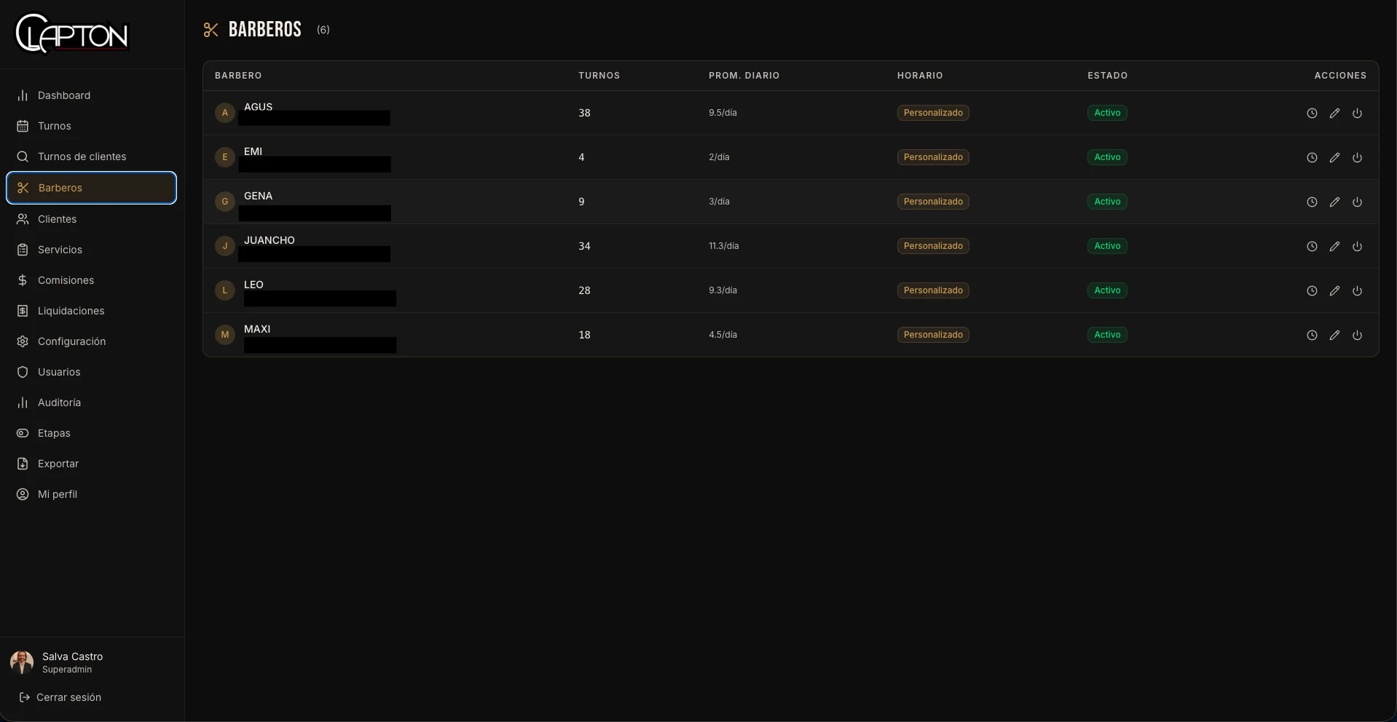Open the Dashboard sidebar item

(91, 95)
